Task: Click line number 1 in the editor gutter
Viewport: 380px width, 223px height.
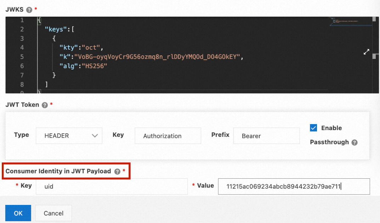Action: [x=22, y=20]
